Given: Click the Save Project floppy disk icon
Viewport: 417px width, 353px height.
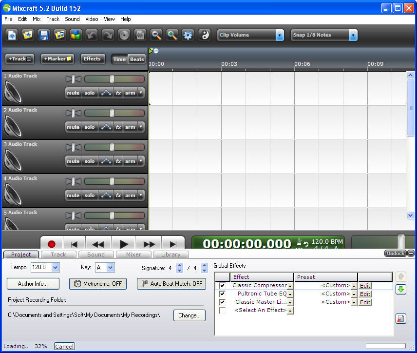Looking at the screenshot, I should [44, 35].
